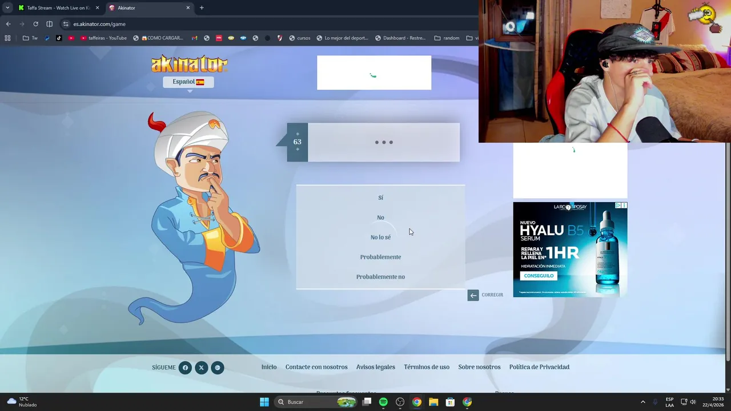
Task: Expand the tab search dropdown
Action: pos(7,8)
